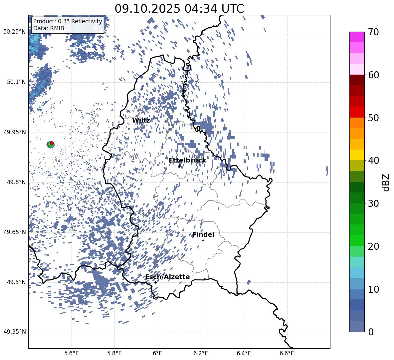
Task: Click the longitude label 6.4°E
Action: 244,353
